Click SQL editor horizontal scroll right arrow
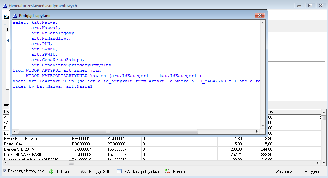 point(257,132)
